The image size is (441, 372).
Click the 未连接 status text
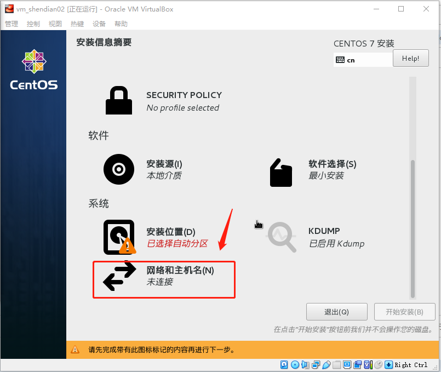tap(160, 282)
